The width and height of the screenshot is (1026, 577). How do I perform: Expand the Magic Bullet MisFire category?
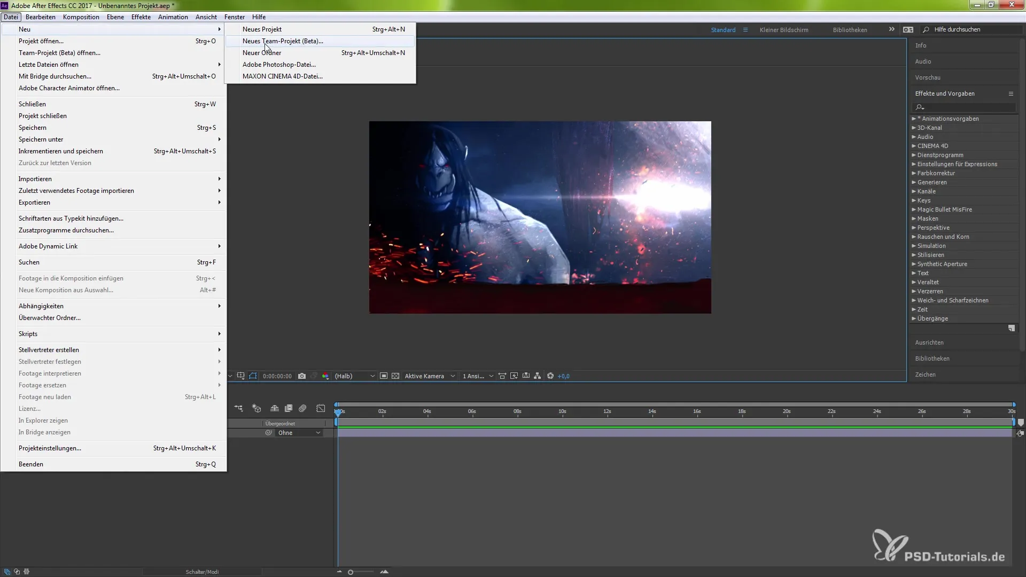point(914,209)
